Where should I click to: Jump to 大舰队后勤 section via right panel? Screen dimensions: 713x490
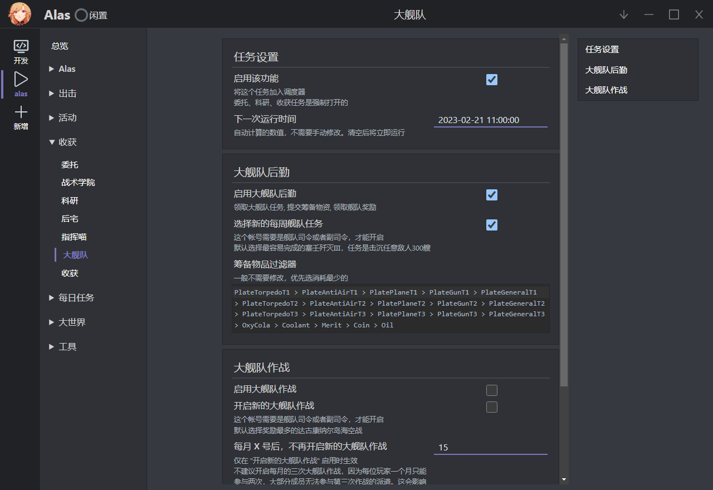click(607, 70)
